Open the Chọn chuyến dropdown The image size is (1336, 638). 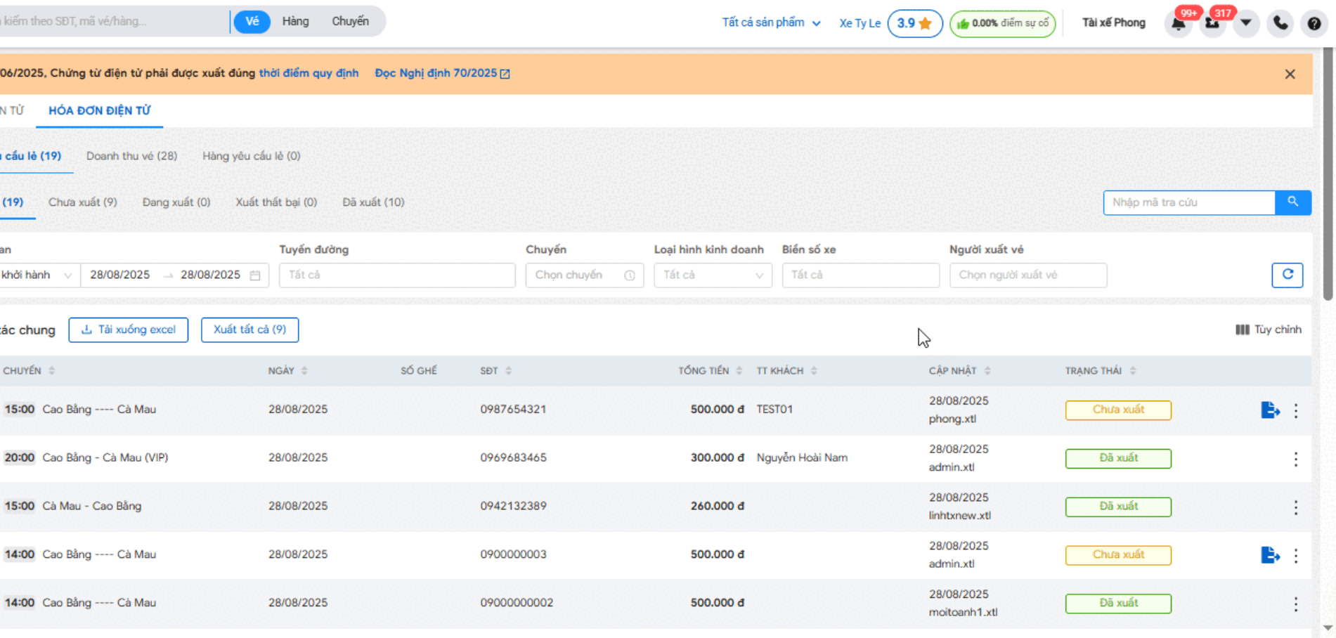tap(584, 275)
